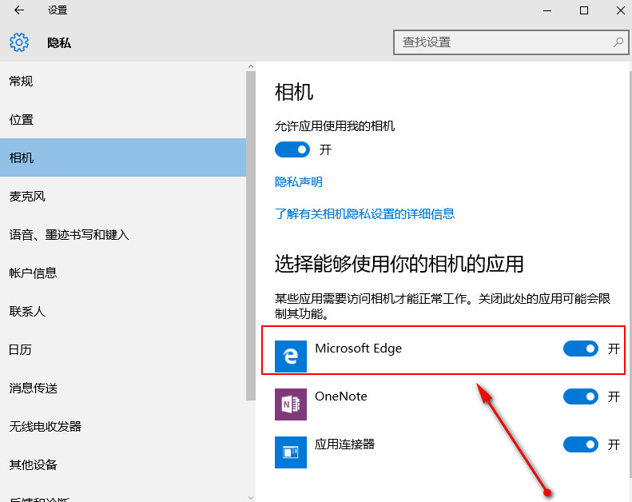Select 帐户信息 in the sidebar
This screenshot has width=632, height=502.
pyautogui.click(x=33, y=273)
